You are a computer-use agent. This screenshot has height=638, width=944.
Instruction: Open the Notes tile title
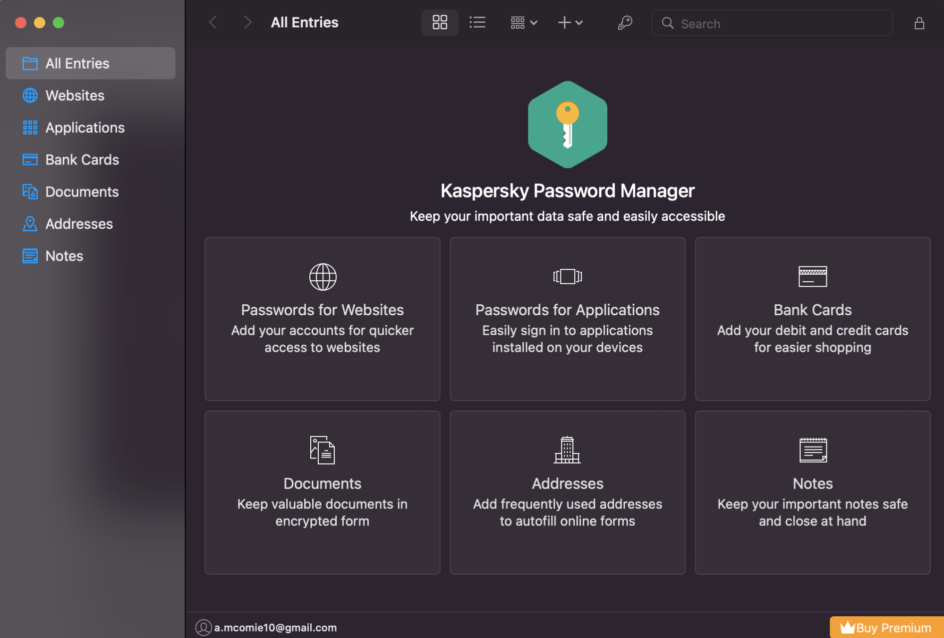pyautogui.click(x=813, y=483)
